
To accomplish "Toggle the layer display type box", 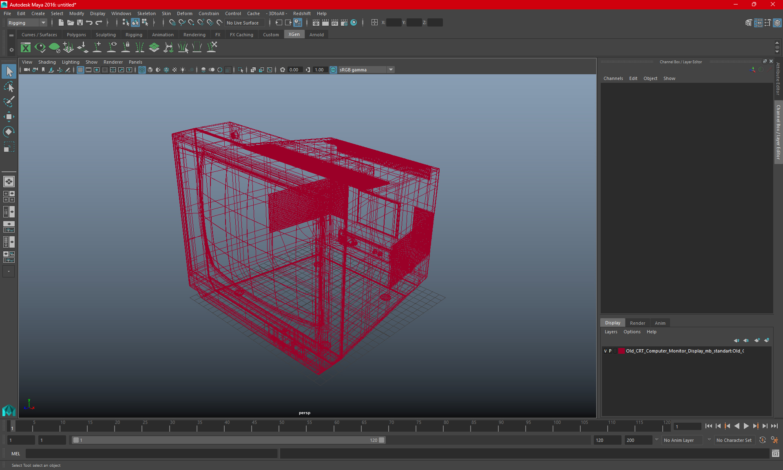I will click(615, 351).
